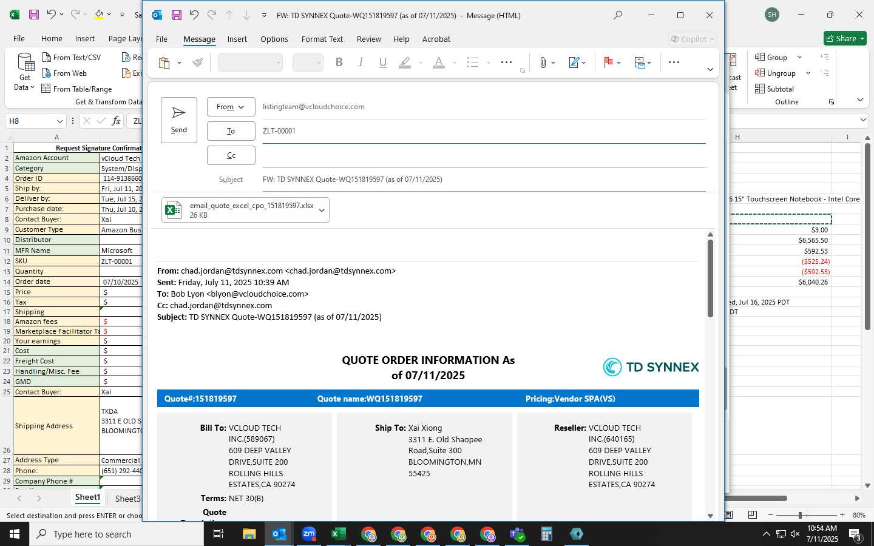This screenshot has height=546, width=874.
Task: Open Microsoft Teams from the taskbar
Action: (x=517, y=534)
